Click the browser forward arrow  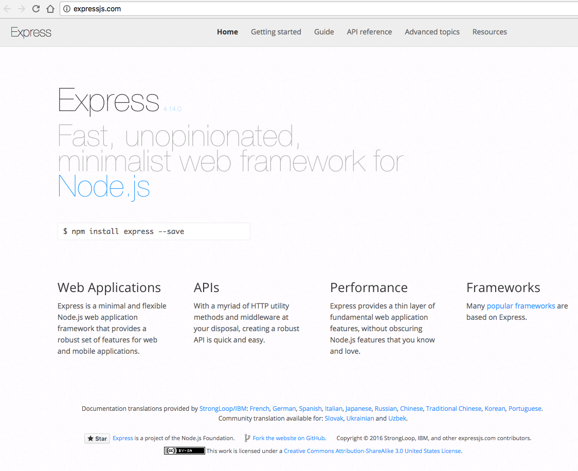pos(22,9)
